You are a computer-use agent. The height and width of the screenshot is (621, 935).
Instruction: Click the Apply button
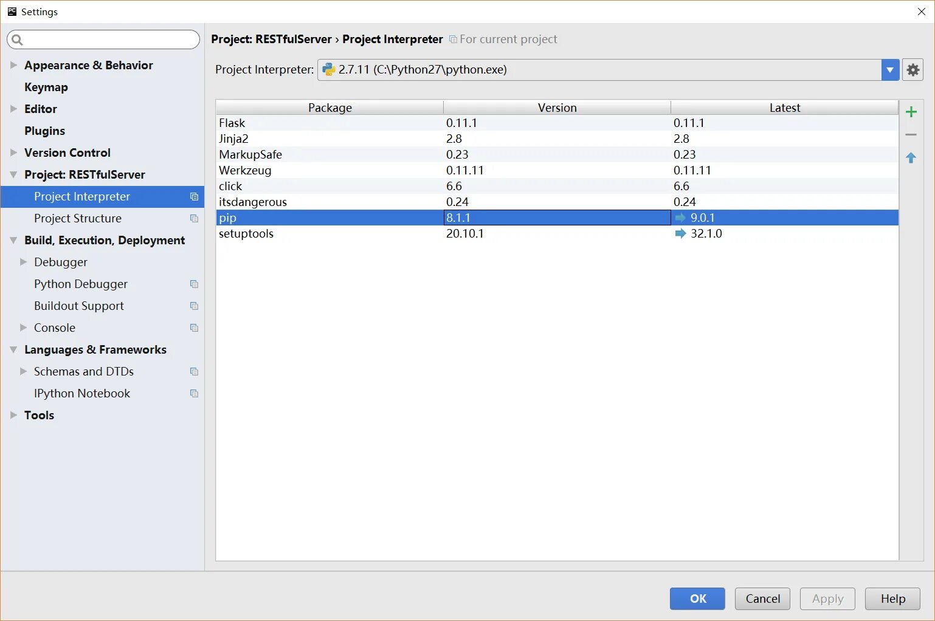pos(827,599)
